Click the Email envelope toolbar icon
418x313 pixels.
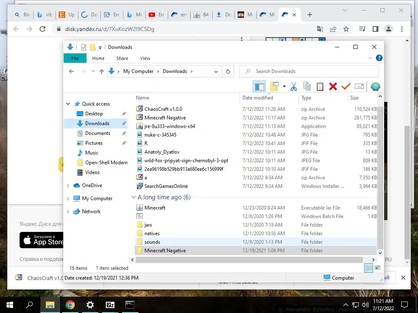(359, 86)
